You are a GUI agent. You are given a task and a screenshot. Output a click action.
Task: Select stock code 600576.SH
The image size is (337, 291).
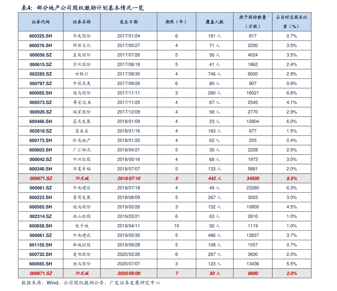pyautogui.click(x=41, y=45)
